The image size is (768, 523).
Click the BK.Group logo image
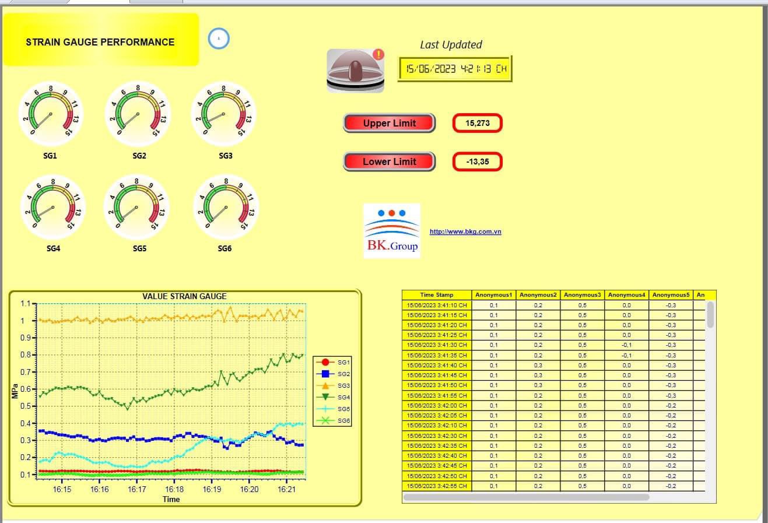(x=392, y=231)
